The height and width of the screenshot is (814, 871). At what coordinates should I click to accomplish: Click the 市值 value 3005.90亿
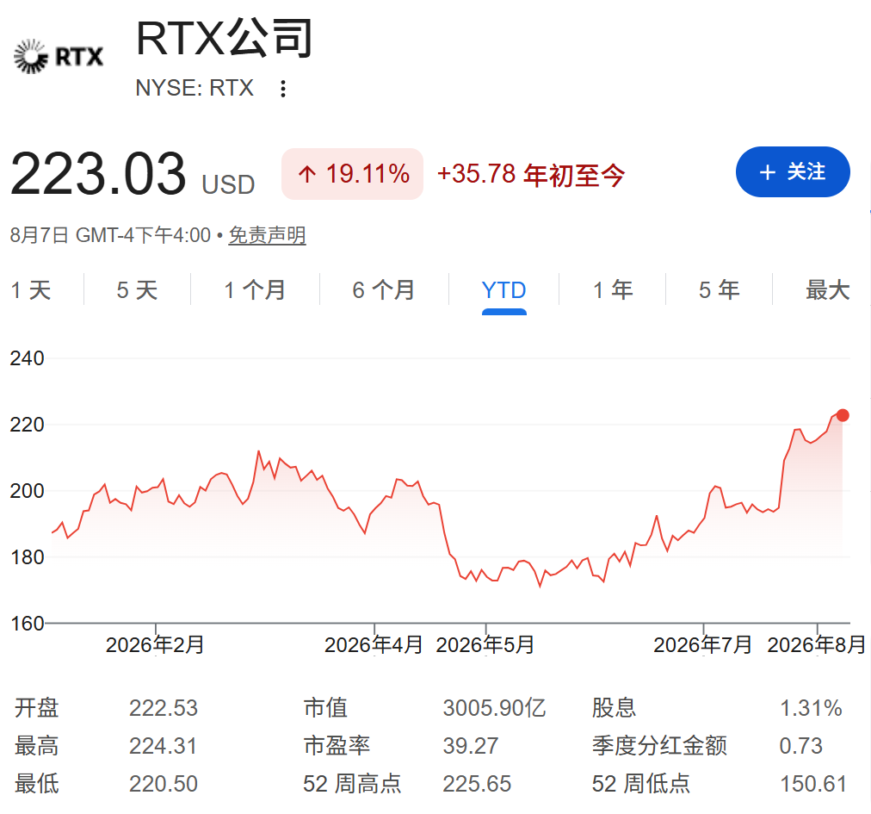pos(494,708)
